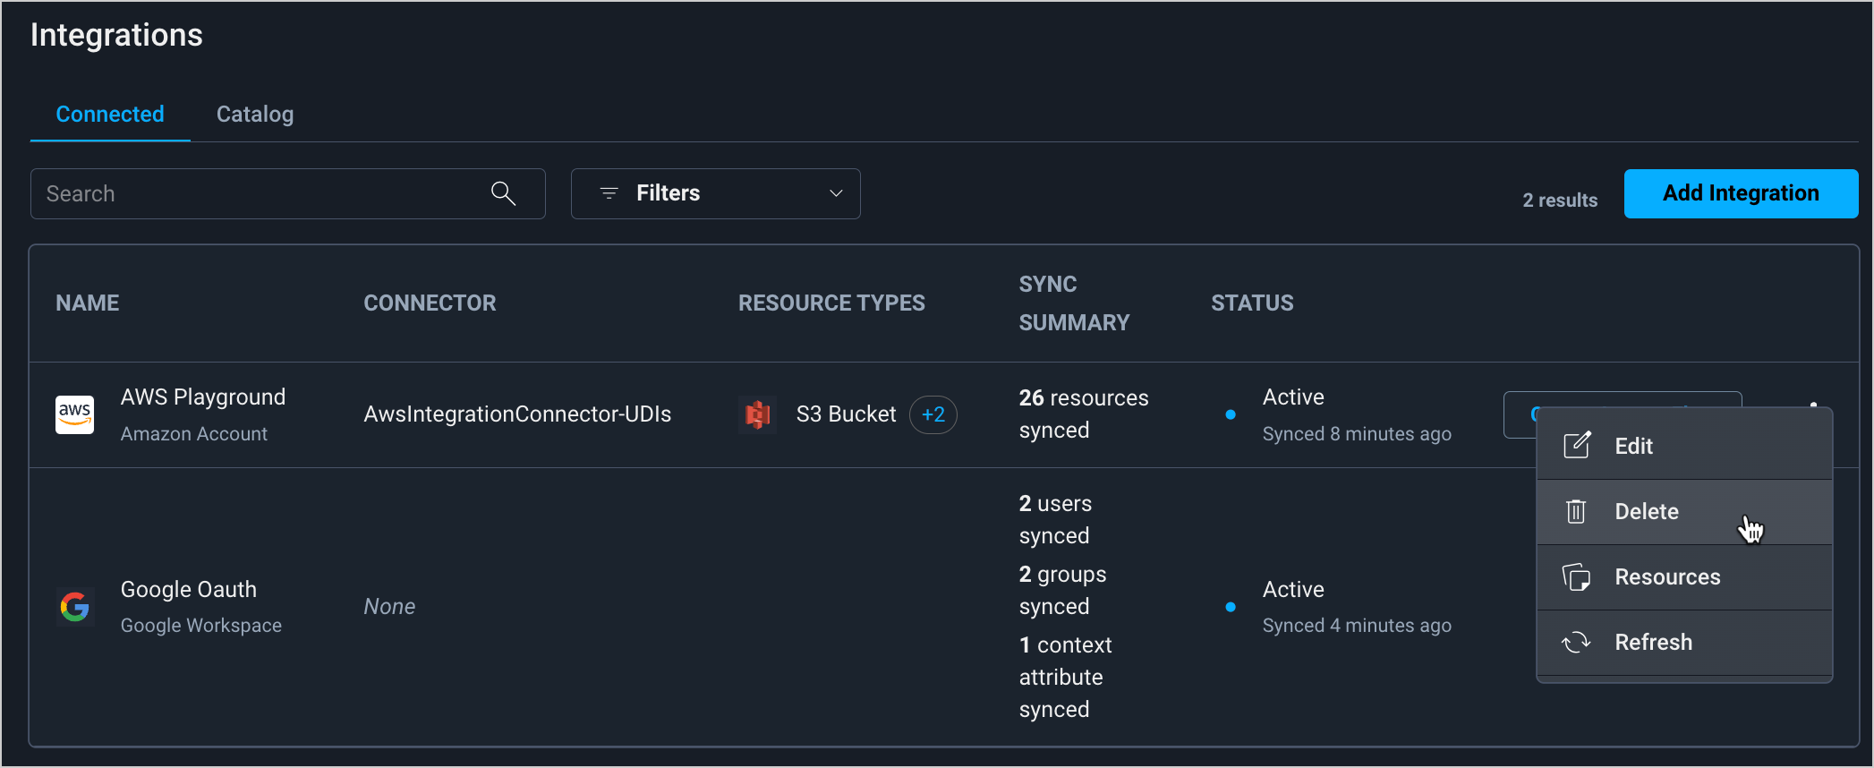Expand the +2 resource types badge
This screenshot has height=768, width=1874.
[x=933, y=414]
